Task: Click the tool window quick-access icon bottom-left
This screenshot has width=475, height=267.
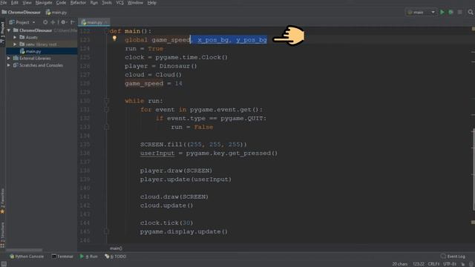Action: coord(4,264)
